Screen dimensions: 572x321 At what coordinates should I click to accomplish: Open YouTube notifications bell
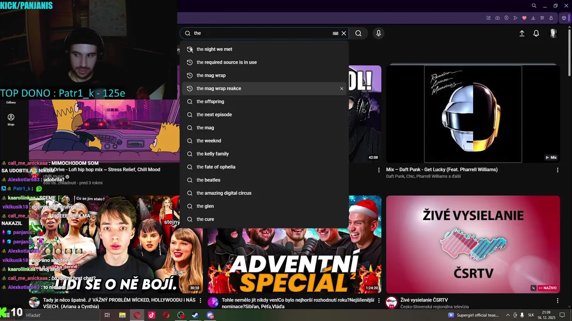tap(536, 33)
